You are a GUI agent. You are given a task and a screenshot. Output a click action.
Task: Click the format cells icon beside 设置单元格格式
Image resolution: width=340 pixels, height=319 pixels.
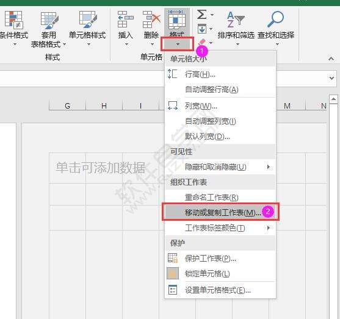coord(173,290)
